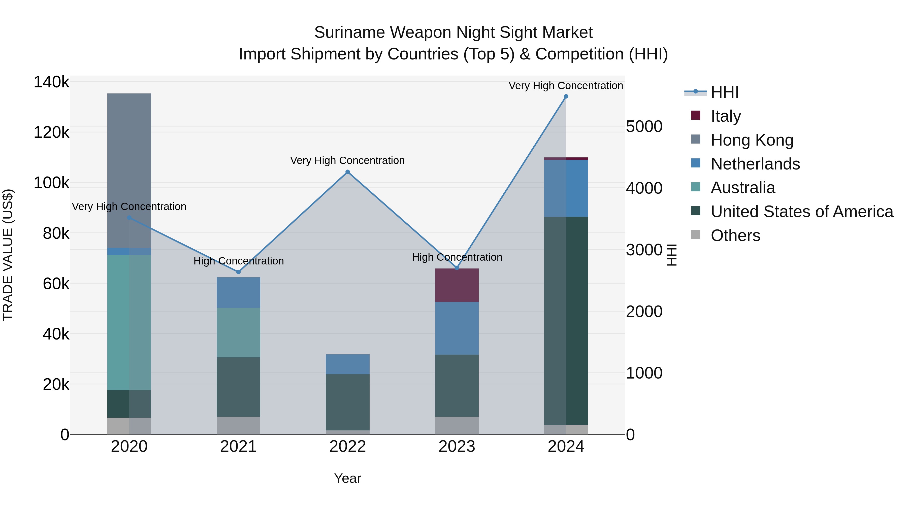Click the Netherlands segment of 2023 bar
This screenshot has height=510, width=907.
(x=457, y=328)
